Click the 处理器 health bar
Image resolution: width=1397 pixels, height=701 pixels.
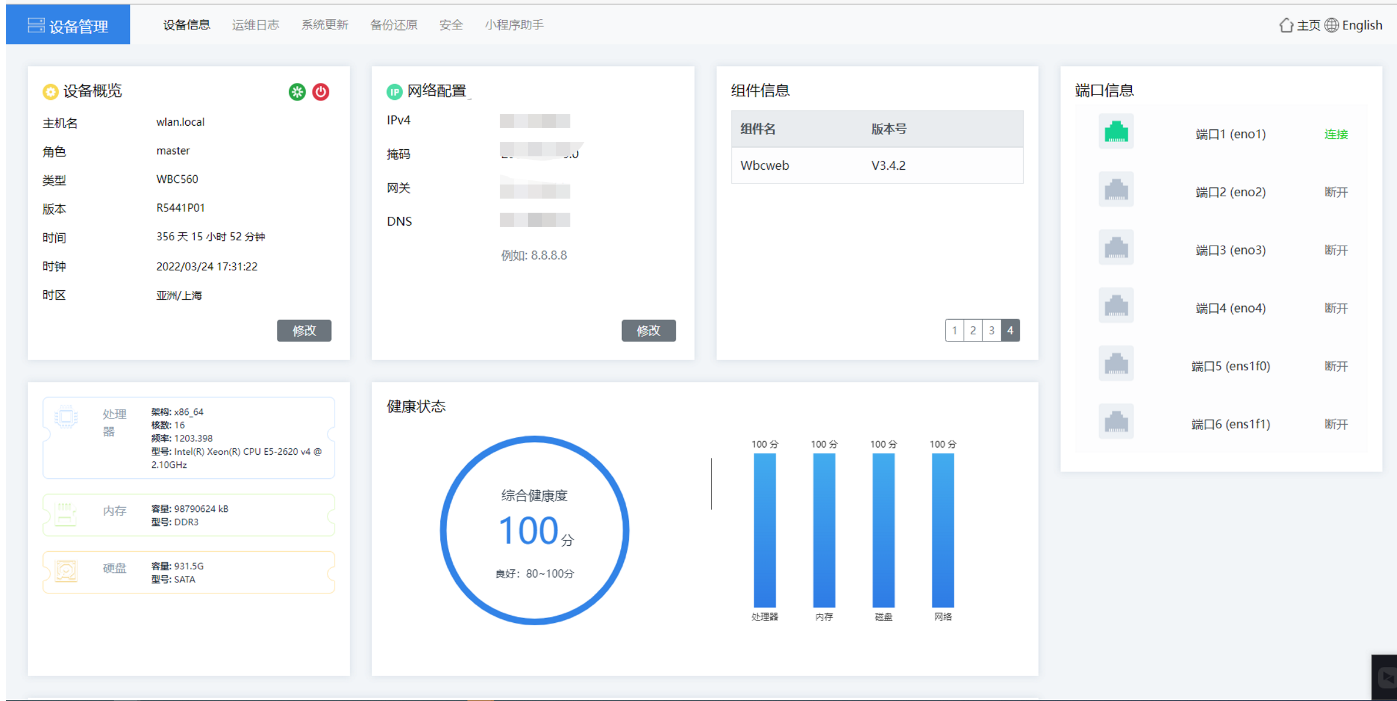pyautogui.click(x=764, y=529)
